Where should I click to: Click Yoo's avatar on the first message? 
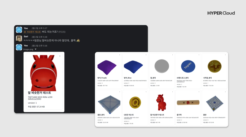coord(19,30)
